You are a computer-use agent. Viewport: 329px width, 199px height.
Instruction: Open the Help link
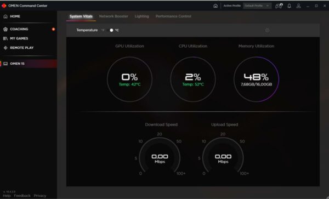pos(7,195)
